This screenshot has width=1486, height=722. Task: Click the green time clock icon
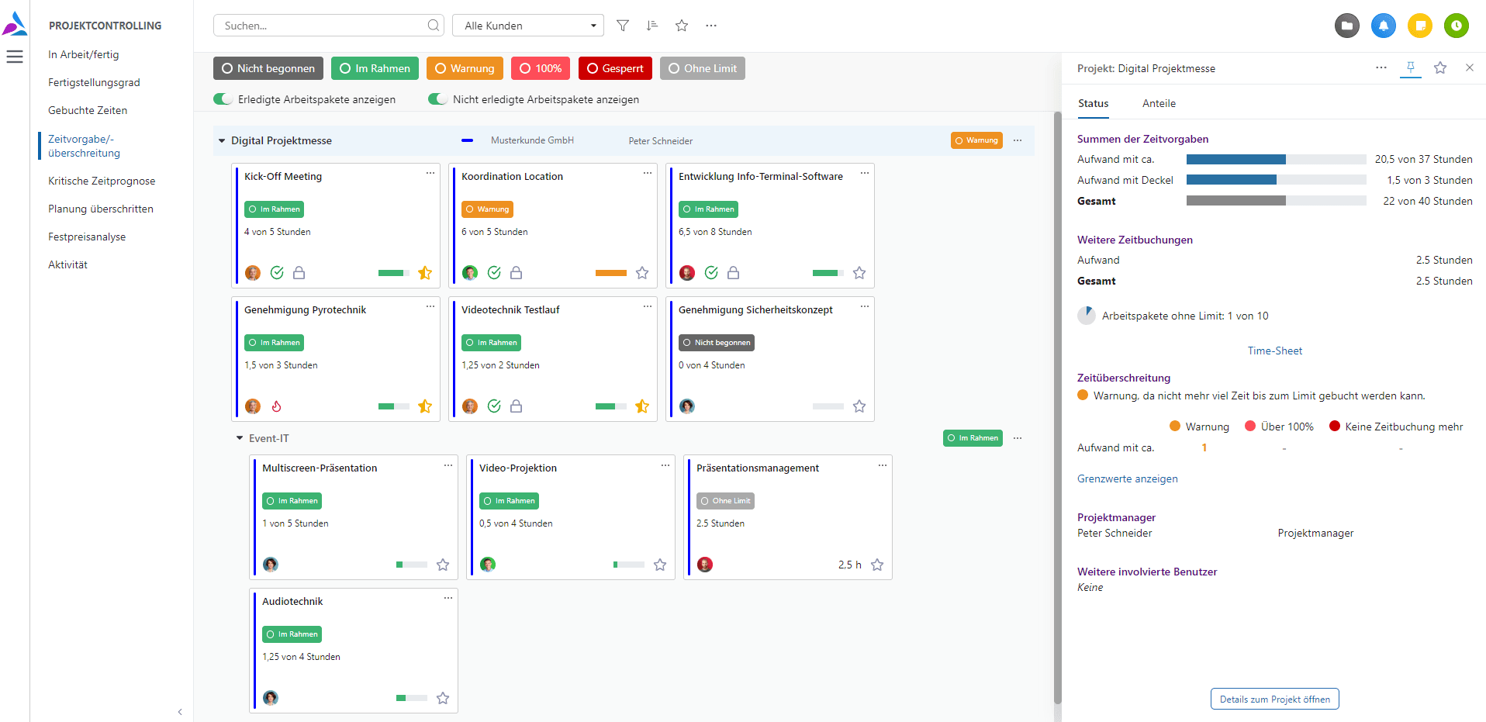pos(1456,26)
